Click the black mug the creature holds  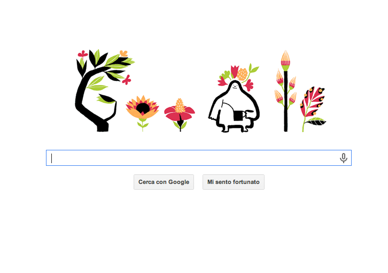[x=238, y=116]
